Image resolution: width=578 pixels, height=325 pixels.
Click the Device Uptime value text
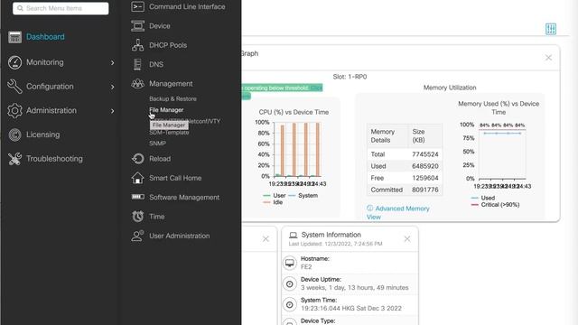click(x=354, y=287)
